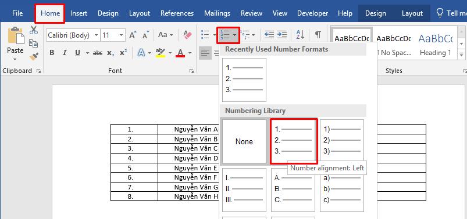Click the Tell me search box
Image resolution: width=467 pixels, height=219 pixels.
(451, 13)
